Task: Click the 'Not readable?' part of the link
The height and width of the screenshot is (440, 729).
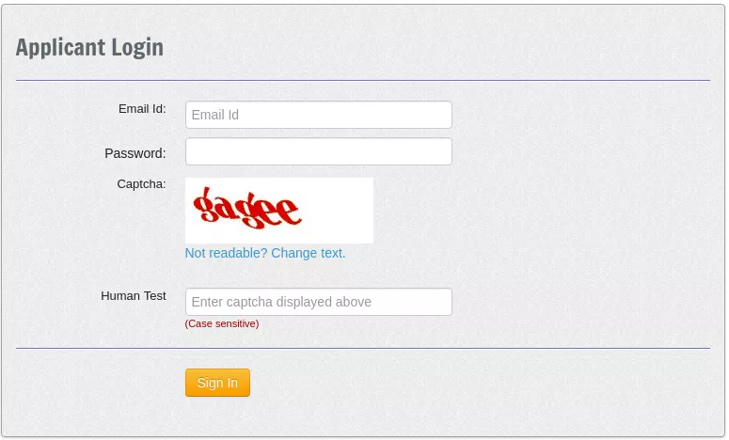Action: tap(227, 253)
